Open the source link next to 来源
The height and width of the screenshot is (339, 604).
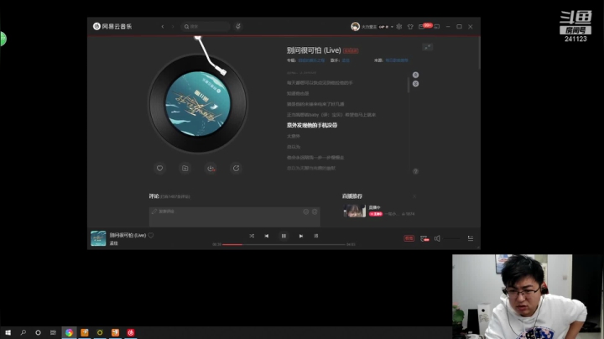click(396, 60)
